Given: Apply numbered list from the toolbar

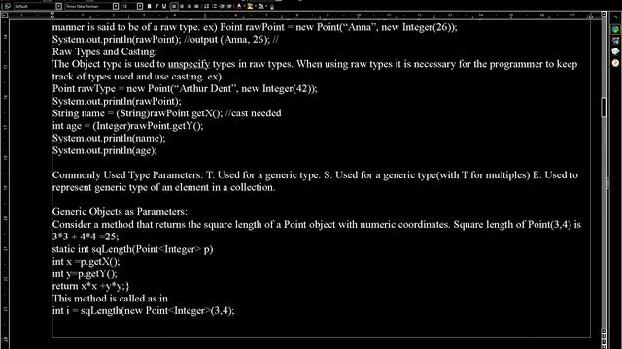Looking at the screenshot, I should click(x=207, y=6).
